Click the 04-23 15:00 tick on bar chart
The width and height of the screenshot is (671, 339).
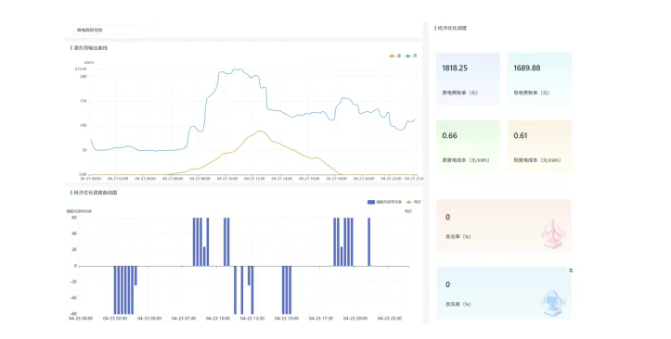coord(287,319)
